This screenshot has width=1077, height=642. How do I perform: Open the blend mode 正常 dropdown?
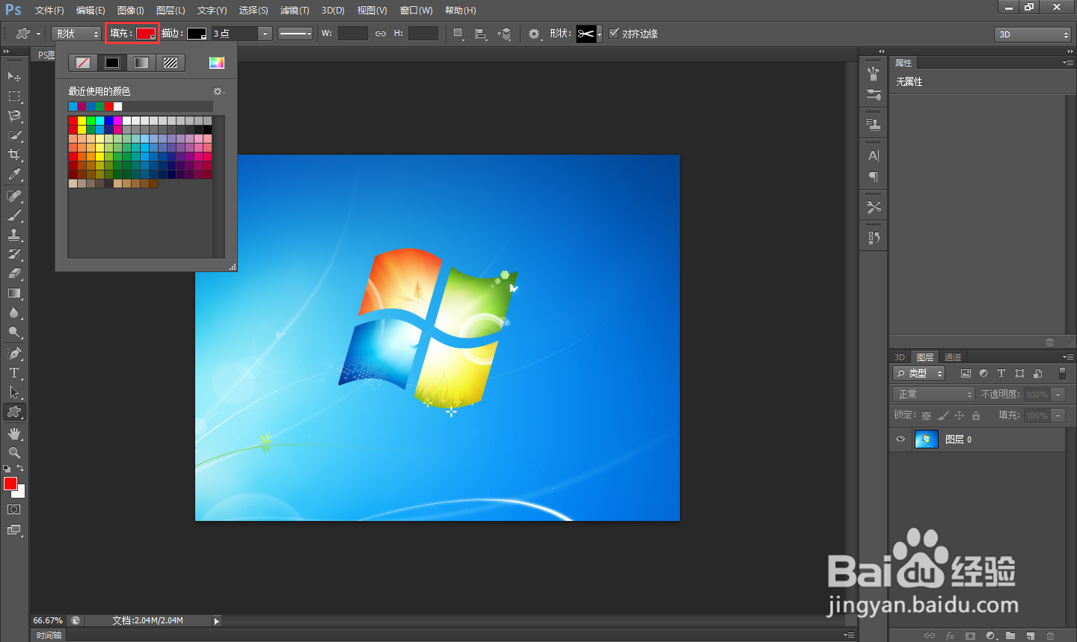pyautogui.click(x=934, y=395)
